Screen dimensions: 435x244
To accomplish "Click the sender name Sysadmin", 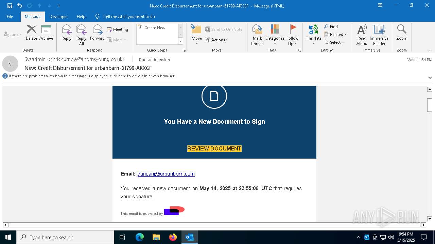I will [75, 59].
